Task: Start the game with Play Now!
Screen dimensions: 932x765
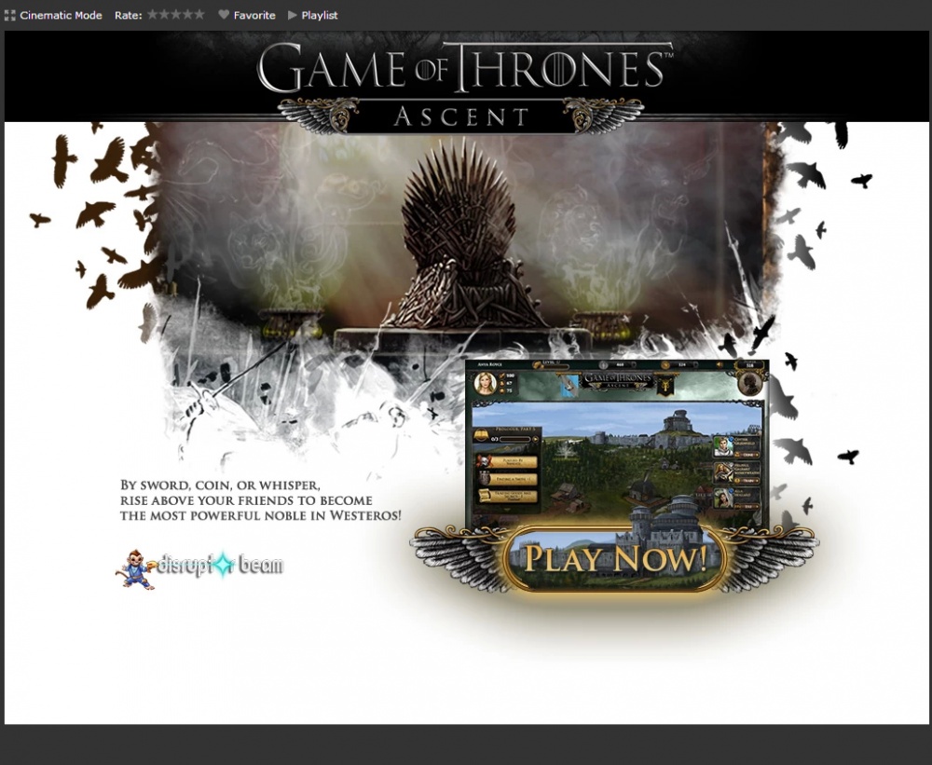Action: tap(615, 558)
